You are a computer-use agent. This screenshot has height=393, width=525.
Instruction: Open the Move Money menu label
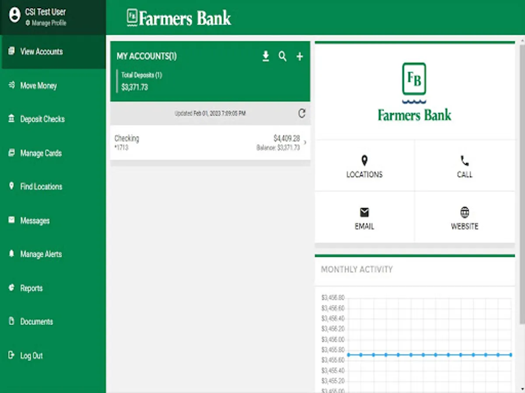pyautogui.click(x=38, y=86)
